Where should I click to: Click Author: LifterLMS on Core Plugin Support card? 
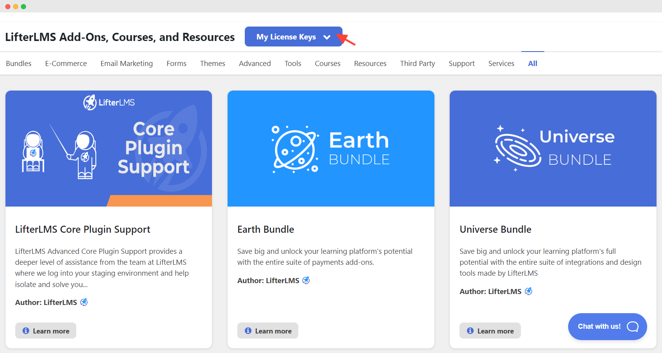[46, 302]
